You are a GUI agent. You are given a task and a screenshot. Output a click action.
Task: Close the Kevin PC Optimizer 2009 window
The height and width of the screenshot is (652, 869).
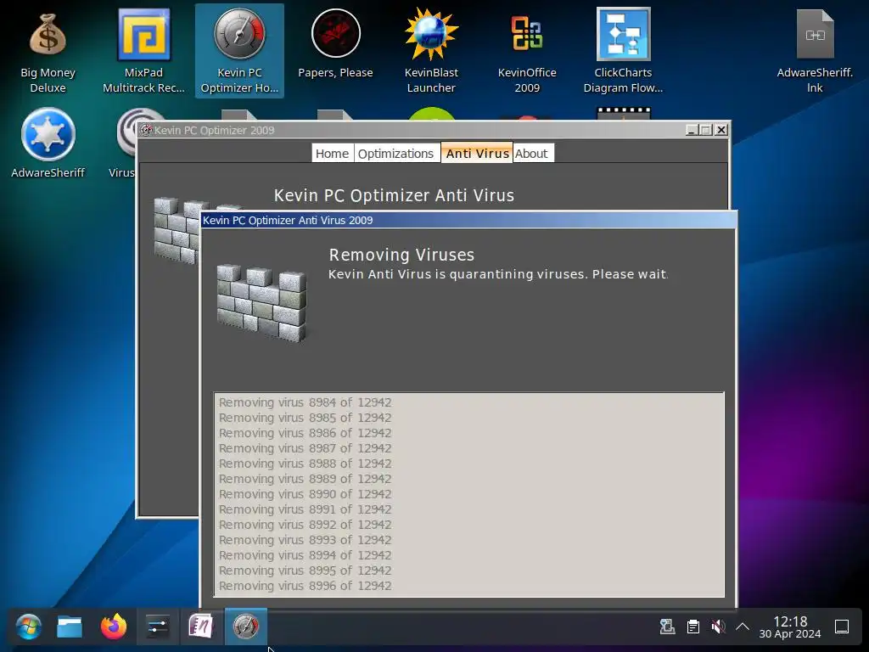(721, 130)
